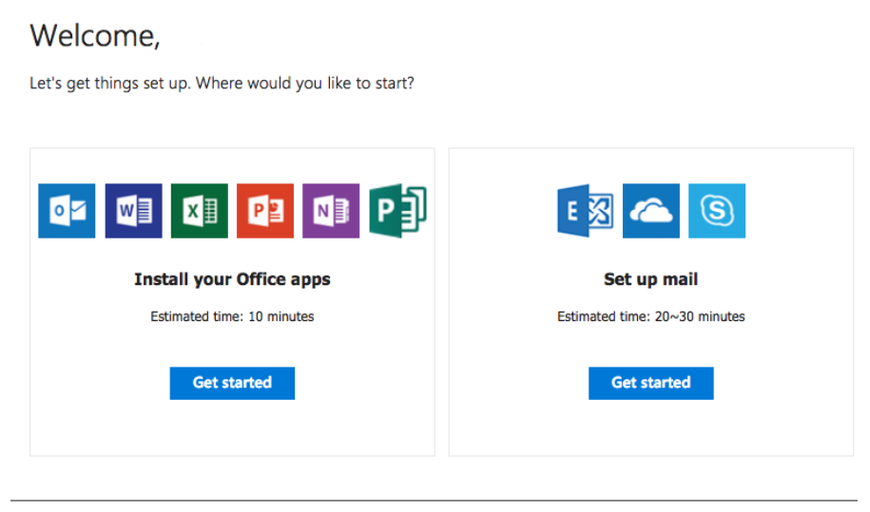
Task: Select the 'Estimated time: 10 minutes' text
Action: point(232,316)
